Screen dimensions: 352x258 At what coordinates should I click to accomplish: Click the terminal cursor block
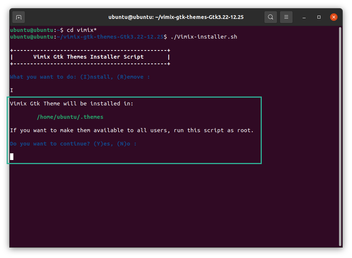12,157
